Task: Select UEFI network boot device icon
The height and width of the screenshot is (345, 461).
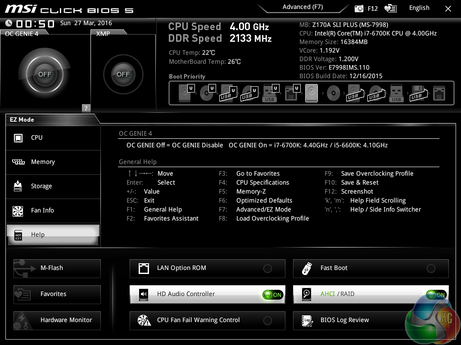Action: pos(293,93)
